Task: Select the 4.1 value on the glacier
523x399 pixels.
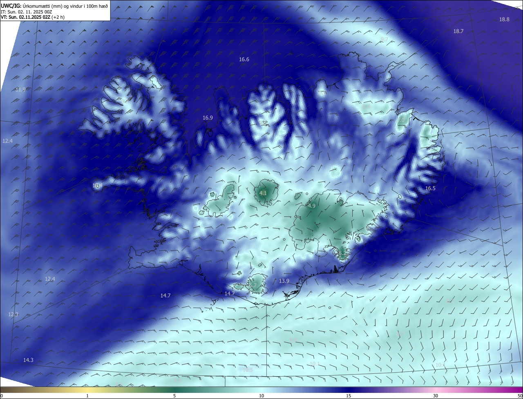Action: (x=263, y=193)
